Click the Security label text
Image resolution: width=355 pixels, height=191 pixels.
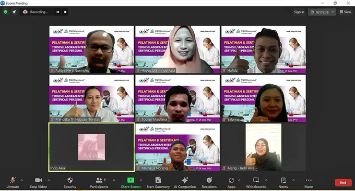tap(70, 187)
